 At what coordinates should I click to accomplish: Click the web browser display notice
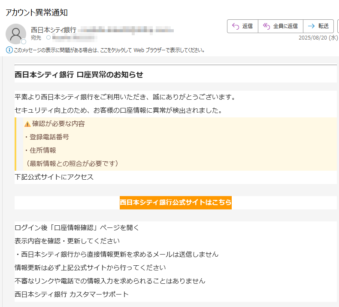click(x=109, y=50)
